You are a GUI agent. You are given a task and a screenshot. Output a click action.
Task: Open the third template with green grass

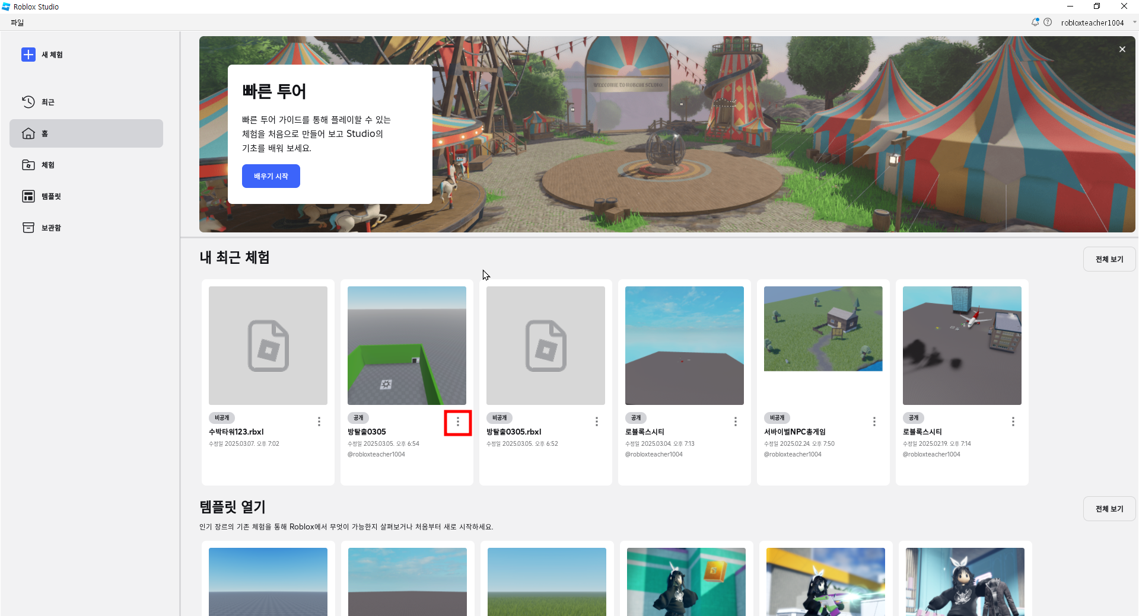click(x=547, y=582)
